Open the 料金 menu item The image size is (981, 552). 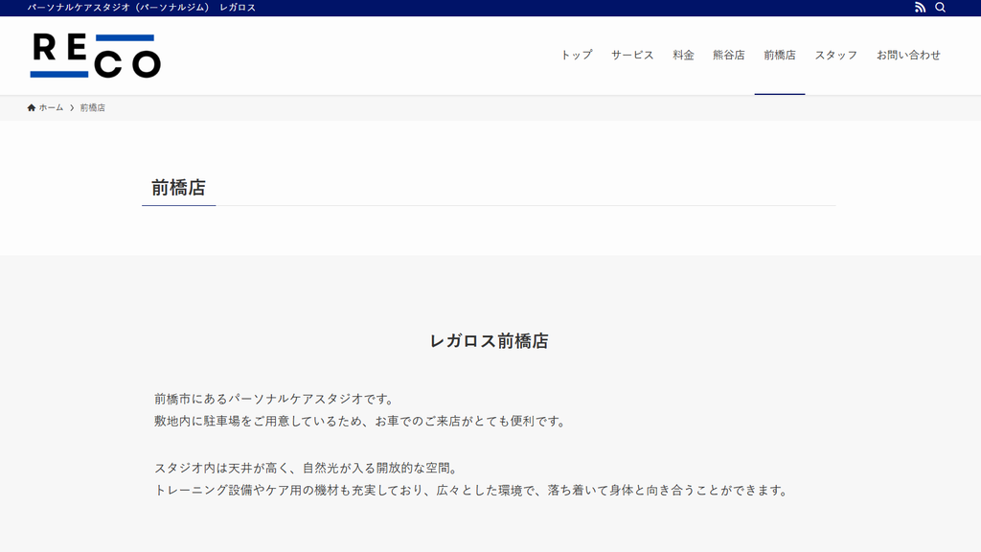[x=683, y=55]
